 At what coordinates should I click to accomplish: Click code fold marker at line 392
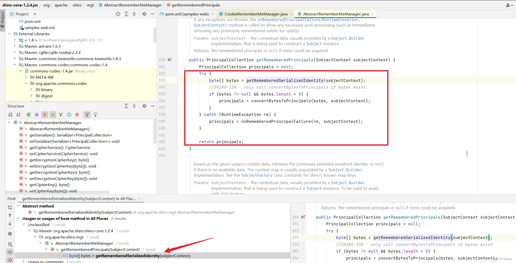pos(177,74)
